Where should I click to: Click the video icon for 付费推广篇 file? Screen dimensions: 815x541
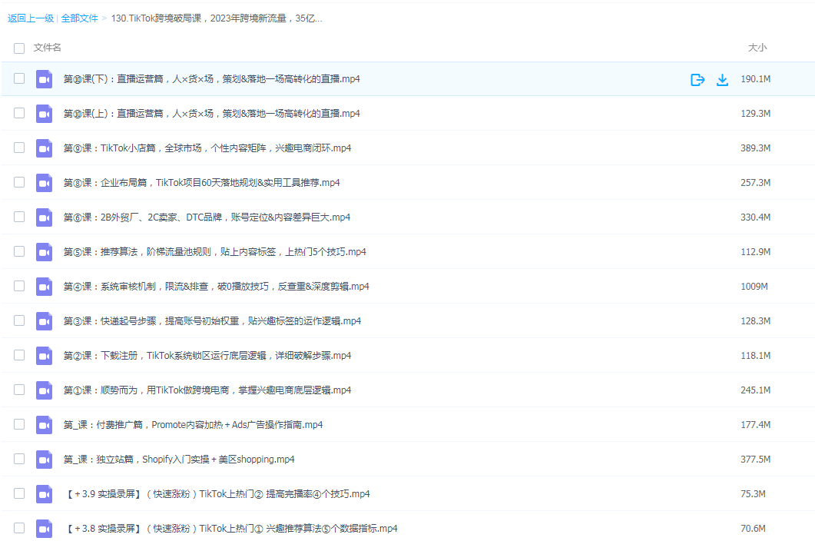[44, 425]
